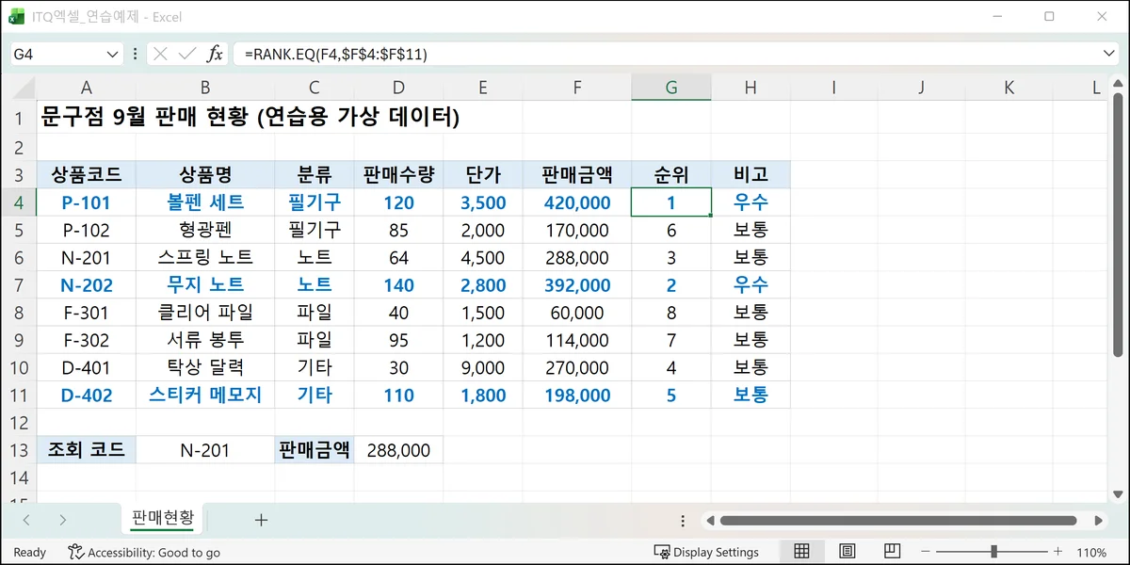
Task: Select the 비고 header cell
Action: 751,174
